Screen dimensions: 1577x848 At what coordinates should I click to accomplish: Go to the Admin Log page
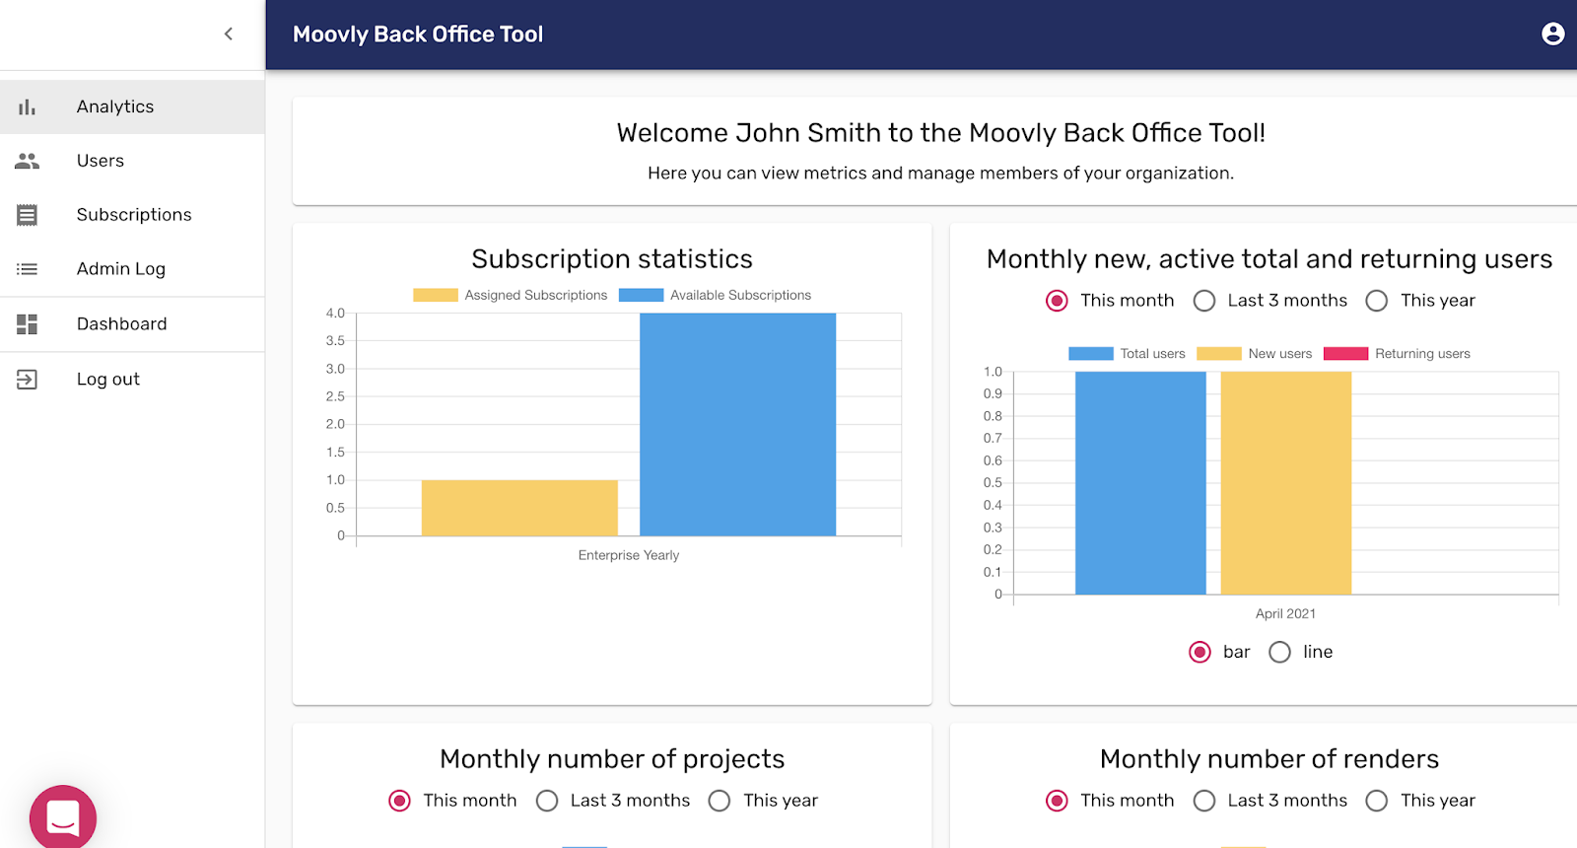click(121, 269)
